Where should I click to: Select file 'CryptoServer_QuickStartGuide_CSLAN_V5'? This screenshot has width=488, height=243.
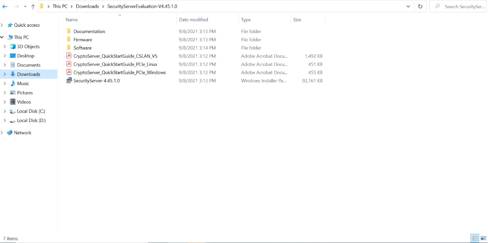coord(115,56)
